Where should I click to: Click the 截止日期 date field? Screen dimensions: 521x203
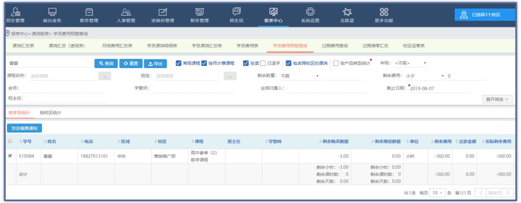(x=438, y=89)
